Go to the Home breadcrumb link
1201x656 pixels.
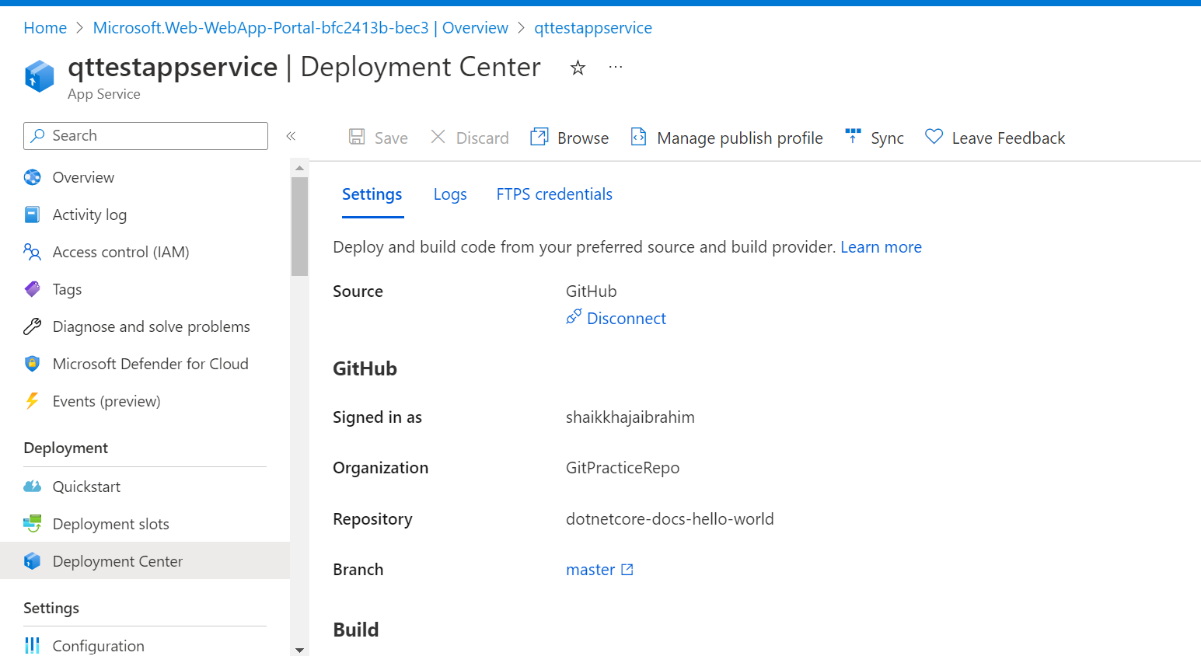tap(45, 28)
